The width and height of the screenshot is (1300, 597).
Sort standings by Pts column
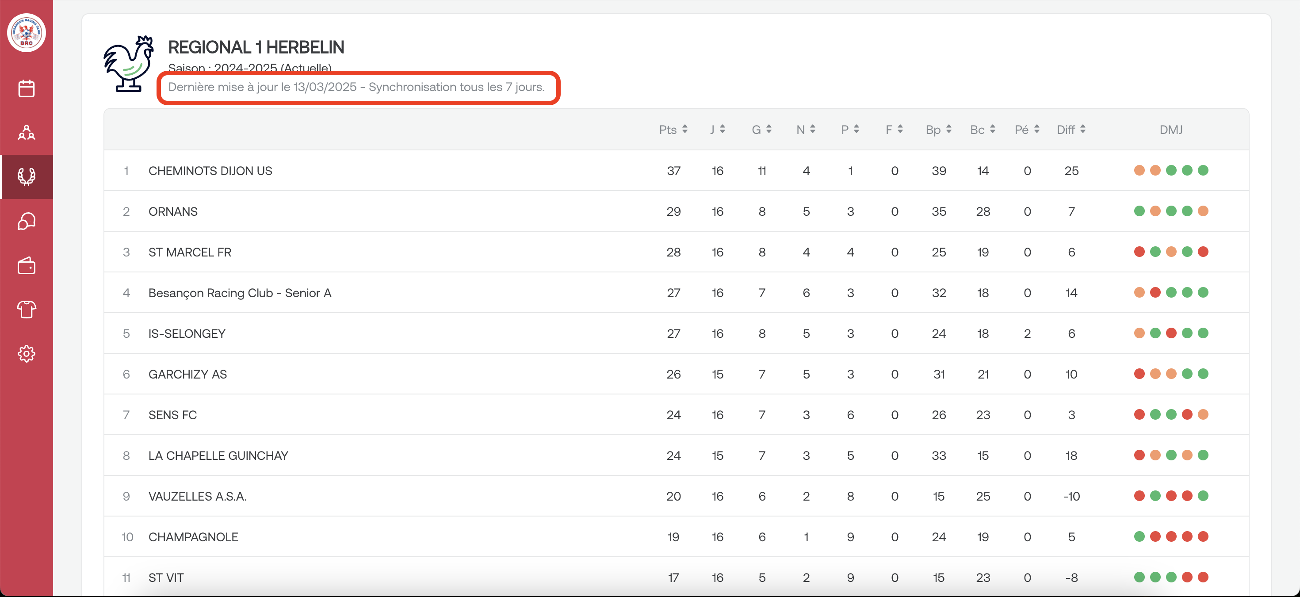pyautogui.click(x=673, y=130)
